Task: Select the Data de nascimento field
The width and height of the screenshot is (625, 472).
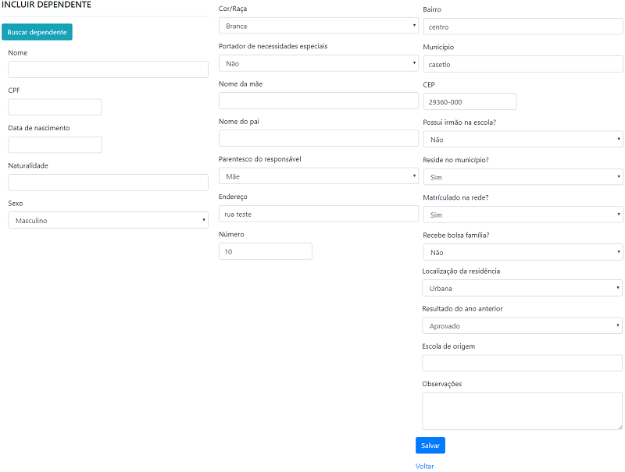Action: click(x=55, y=144)
